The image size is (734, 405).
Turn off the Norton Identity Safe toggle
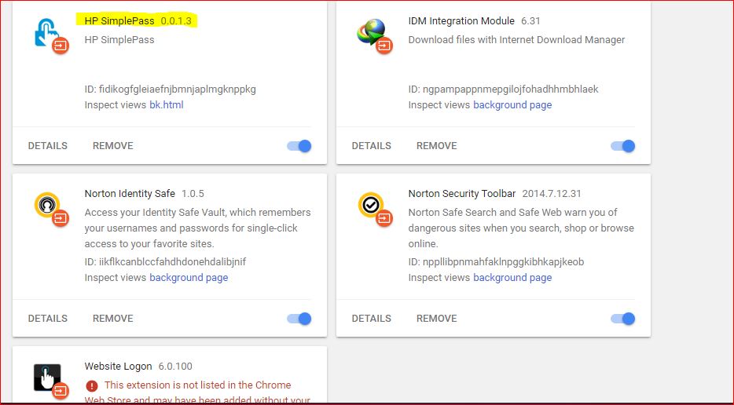pos(299,319)
